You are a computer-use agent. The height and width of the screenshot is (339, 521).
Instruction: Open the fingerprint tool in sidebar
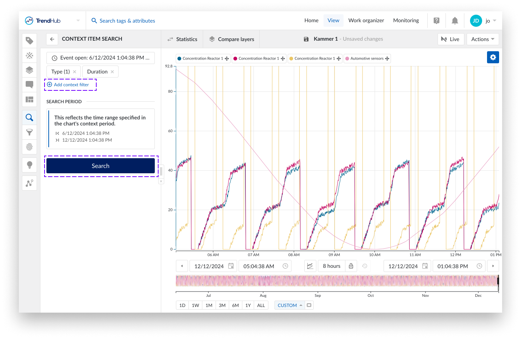[x=29, y=147]
